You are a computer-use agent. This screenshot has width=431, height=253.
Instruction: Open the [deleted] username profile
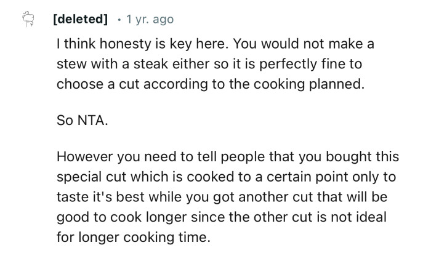pyautogui.click(x=80, y=19)
